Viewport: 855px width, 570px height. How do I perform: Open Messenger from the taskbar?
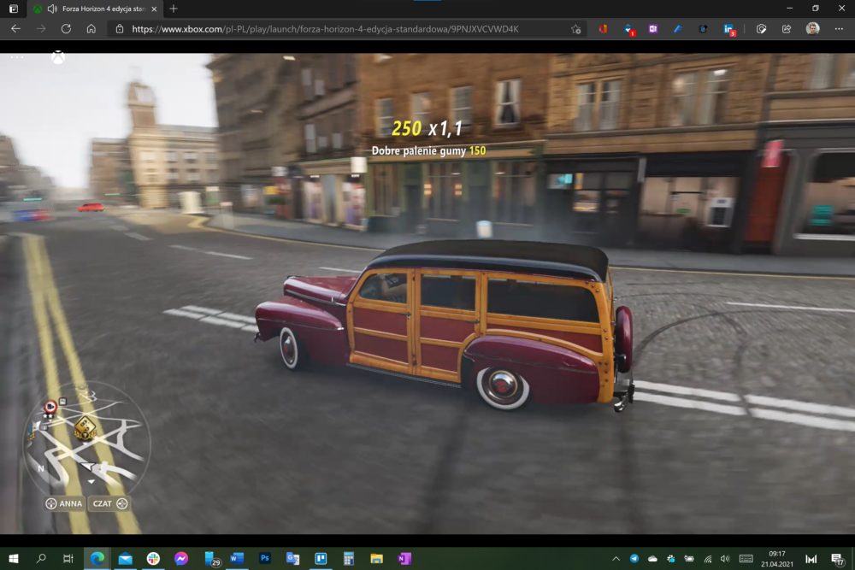click(181, 559)
